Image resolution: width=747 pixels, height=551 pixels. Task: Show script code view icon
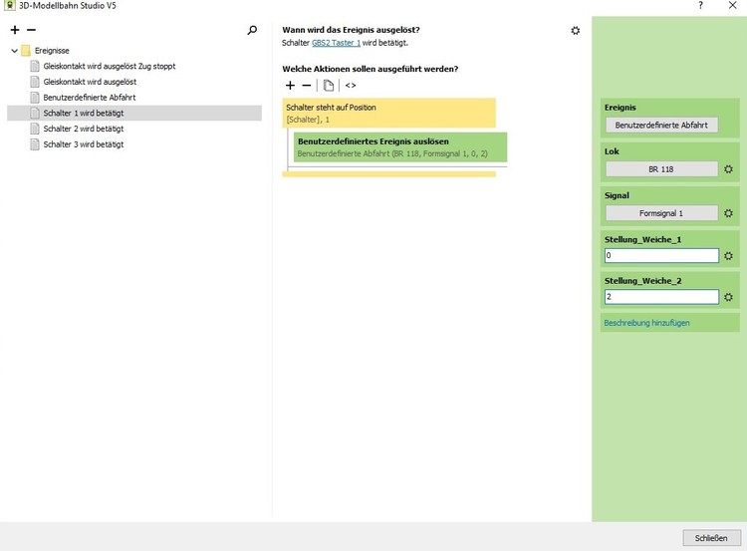(351, 86)
